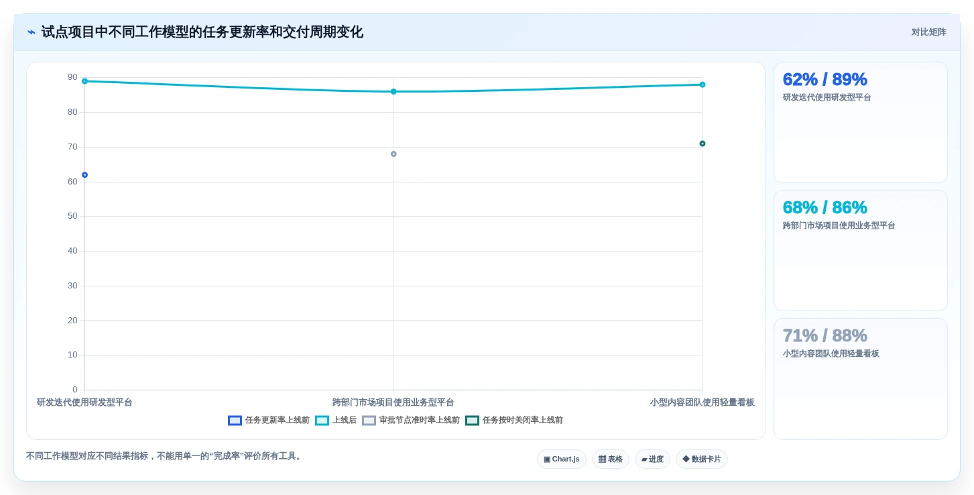This screenshot has height=495, width=974.
Task: Select the 进度 view chip
Action: (652, 459)
